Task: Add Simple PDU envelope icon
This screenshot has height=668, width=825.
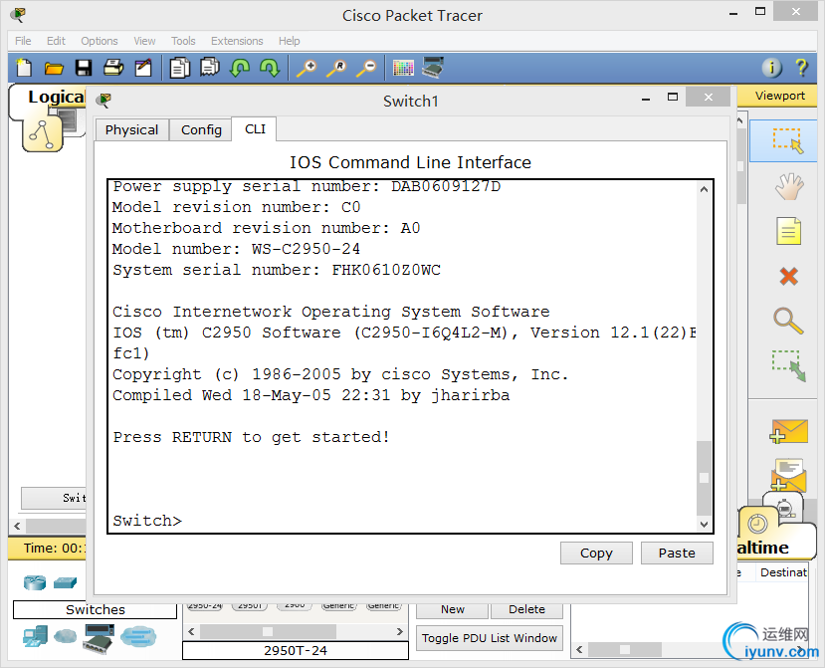Action: [x=788, y=432]
